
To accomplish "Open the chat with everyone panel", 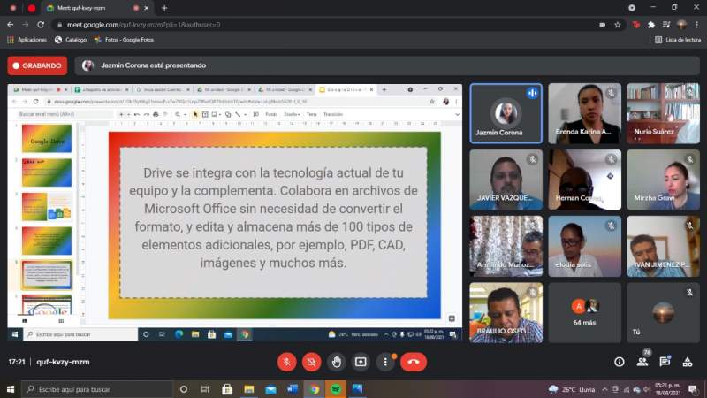I will [x=665, y=362].
